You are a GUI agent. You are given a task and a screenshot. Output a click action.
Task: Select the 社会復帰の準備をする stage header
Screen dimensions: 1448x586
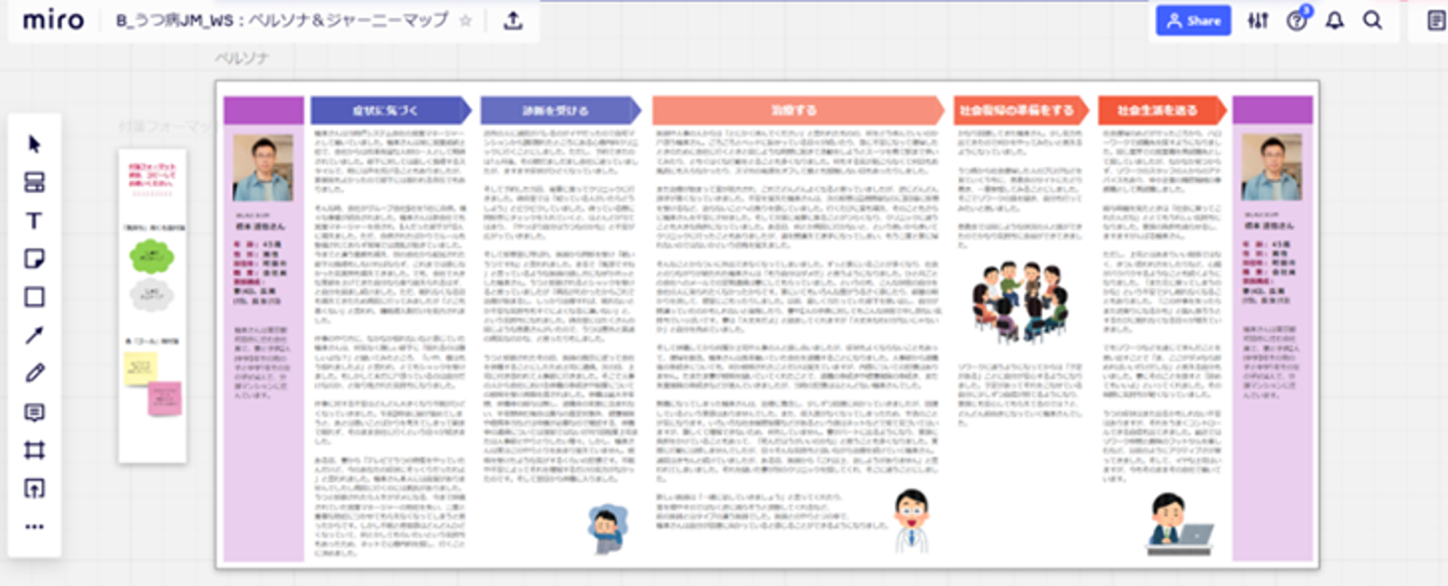pyautogui.click(x=1021, y=110)
